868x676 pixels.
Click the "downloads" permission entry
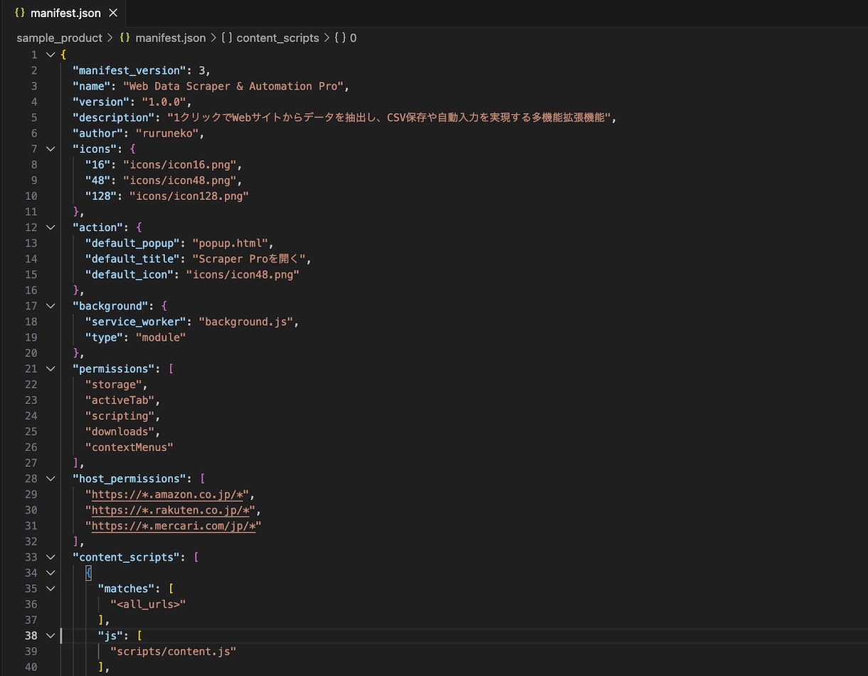coord(120,431)
